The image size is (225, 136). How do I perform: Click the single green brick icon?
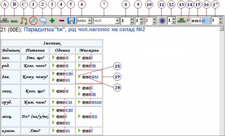point(14,21)
